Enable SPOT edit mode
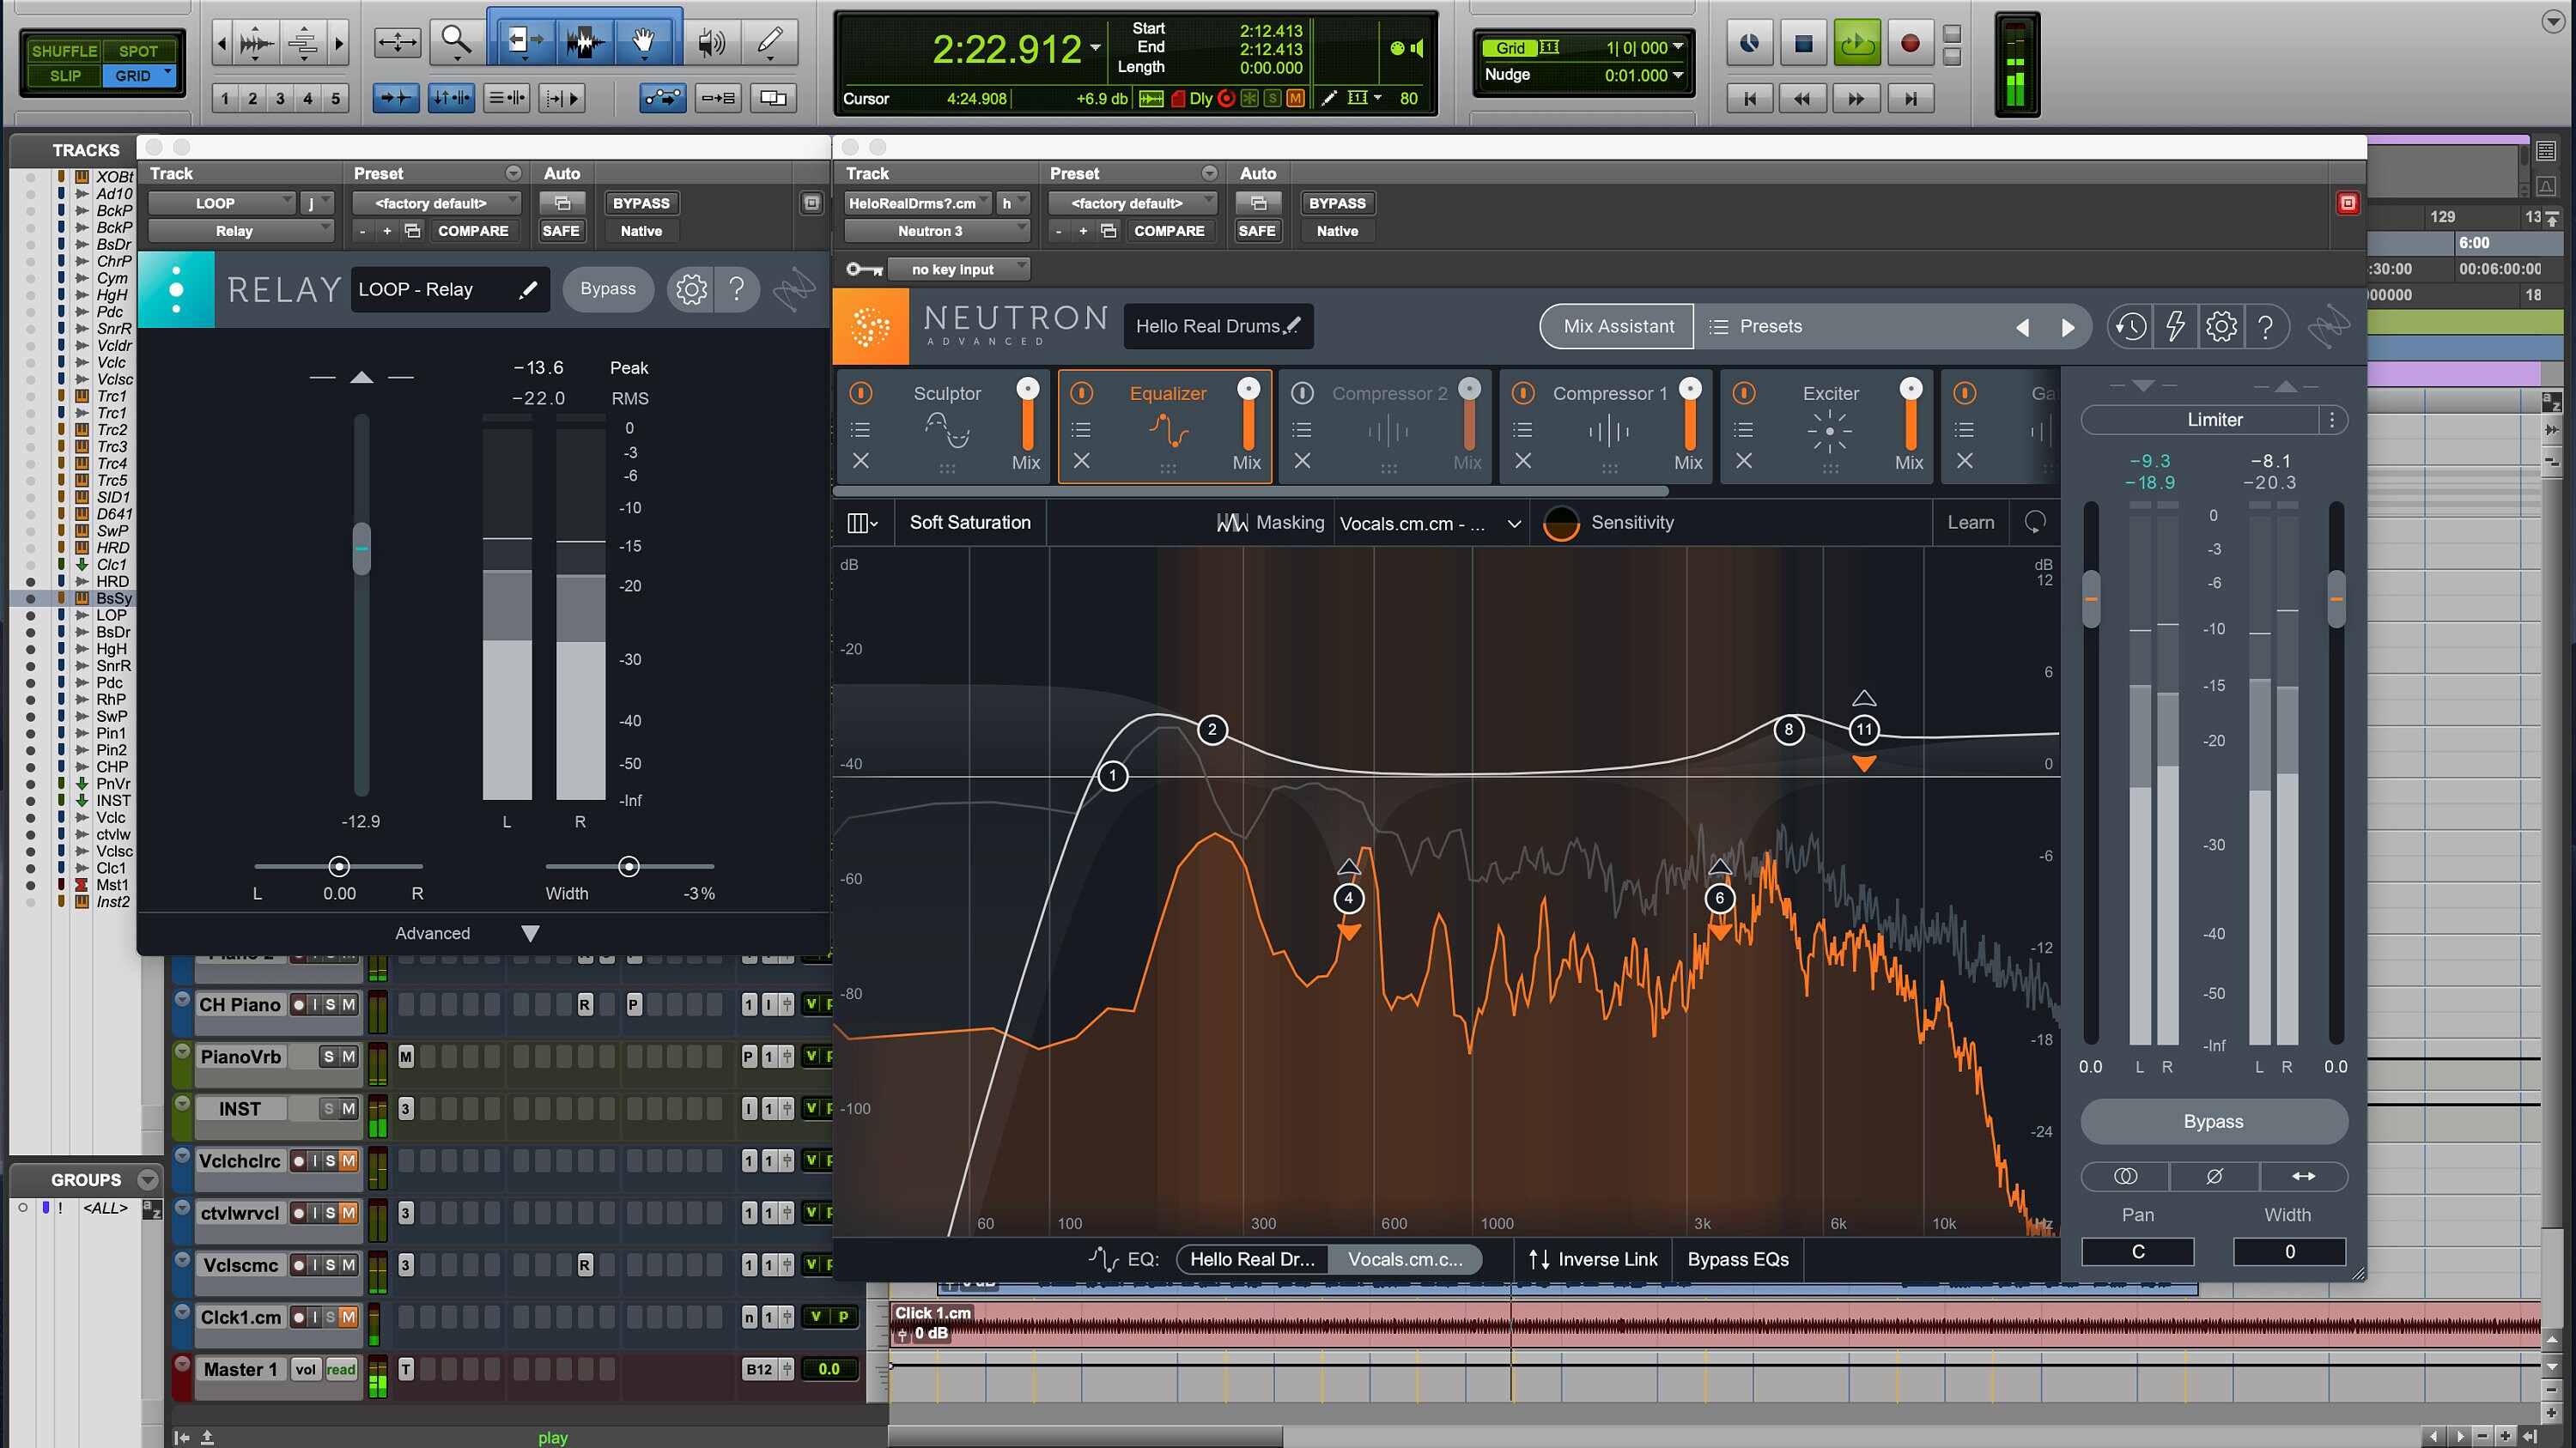Image resolution: width=2576 pixels, height=1448 pixels. (139, 51)
